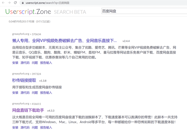
Task: Click the browser back arrow
Action: (x=3, y=3)
